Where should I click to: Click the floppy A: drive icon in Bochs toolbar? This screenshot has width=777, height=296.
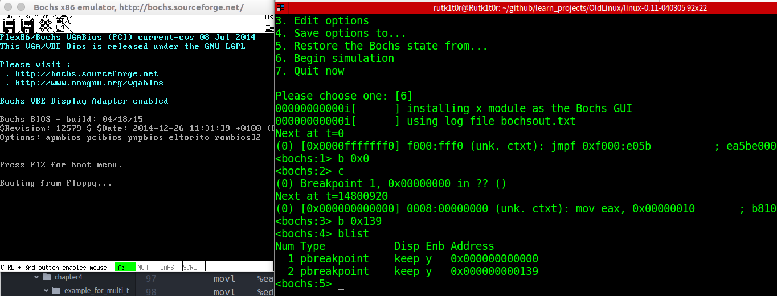(9, 24)
